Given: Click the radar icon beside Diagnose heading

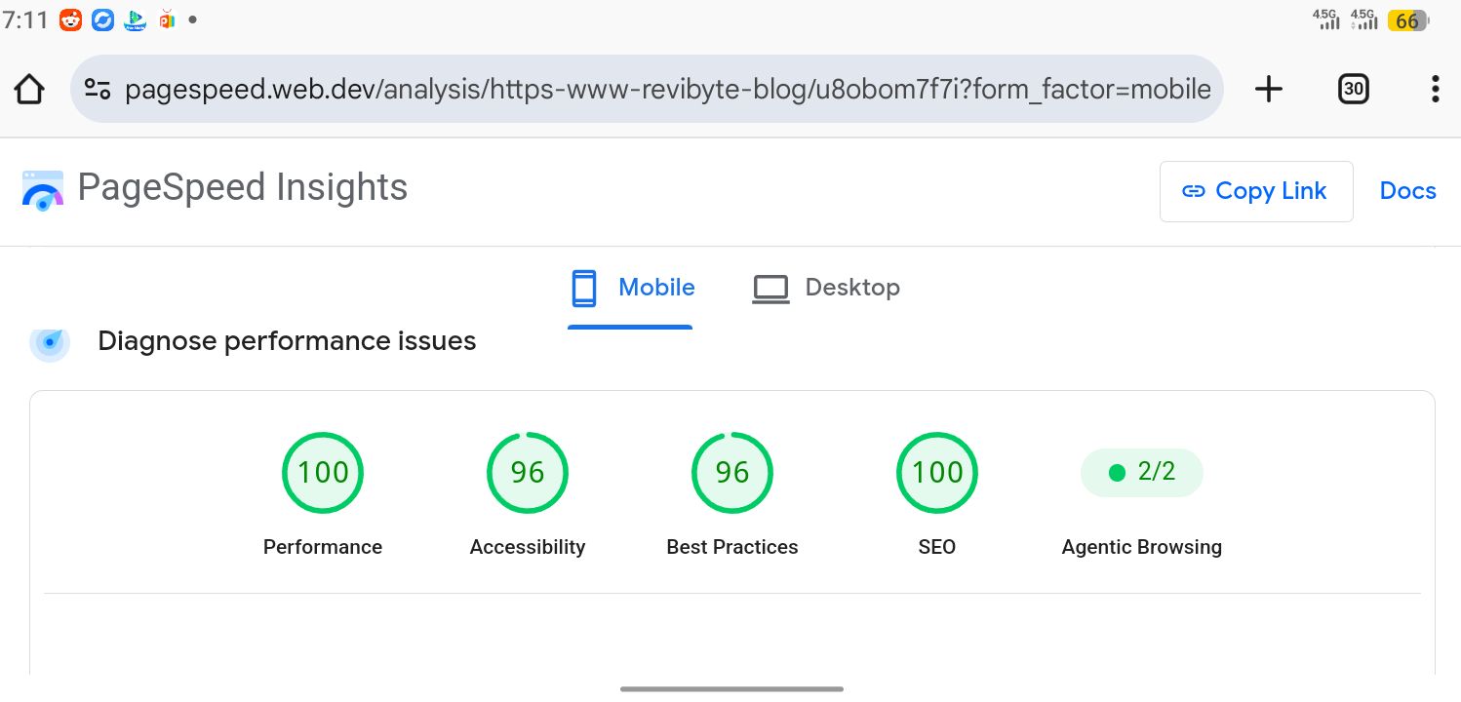Looking at the screenshot, I should click(50, 342).
